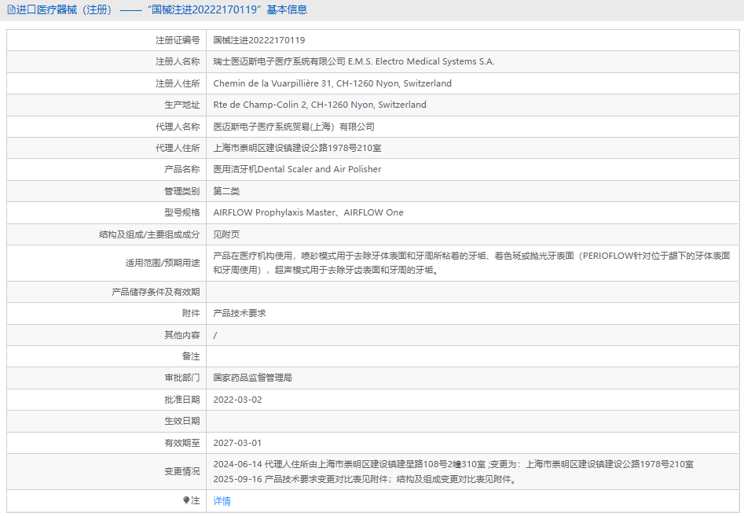Click the lightbulb icon beside 注
The width and height of the screenshot is (744, 516).
tap(186, 500)
